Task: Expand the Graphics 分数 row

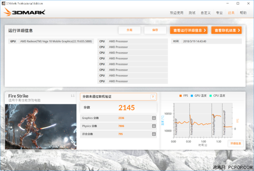Action: (x=154, y=118)
